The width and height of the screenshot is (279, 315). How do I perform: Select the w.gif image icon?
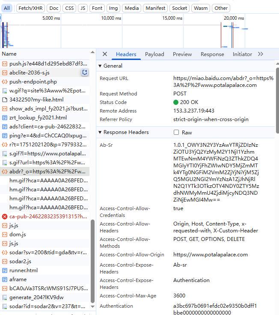click(x=4, y=91)
